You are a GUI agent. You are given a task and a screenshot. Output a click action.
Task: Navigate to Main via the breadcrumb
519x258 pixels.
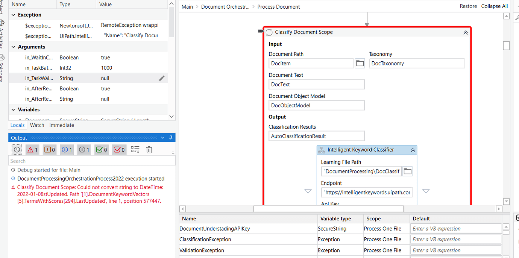(x=187, y=6)
